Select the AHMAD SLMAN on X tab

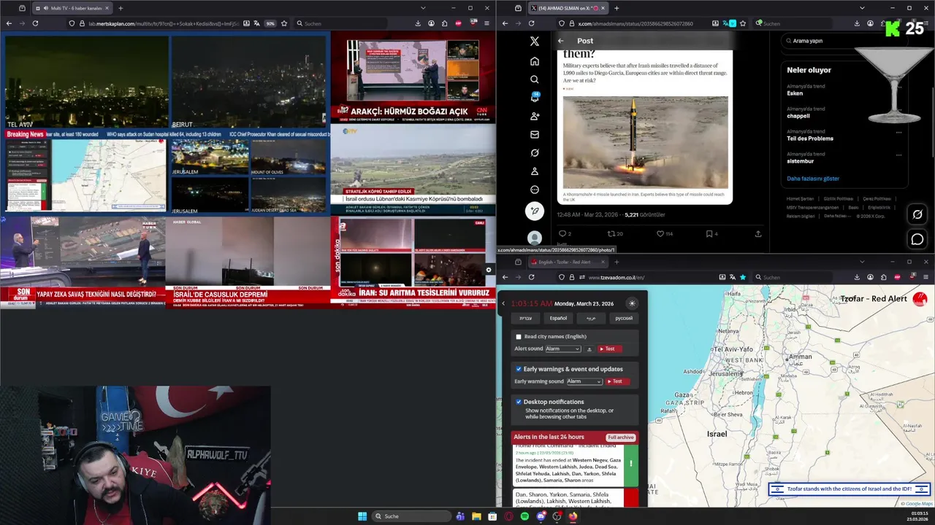(570, 8)
